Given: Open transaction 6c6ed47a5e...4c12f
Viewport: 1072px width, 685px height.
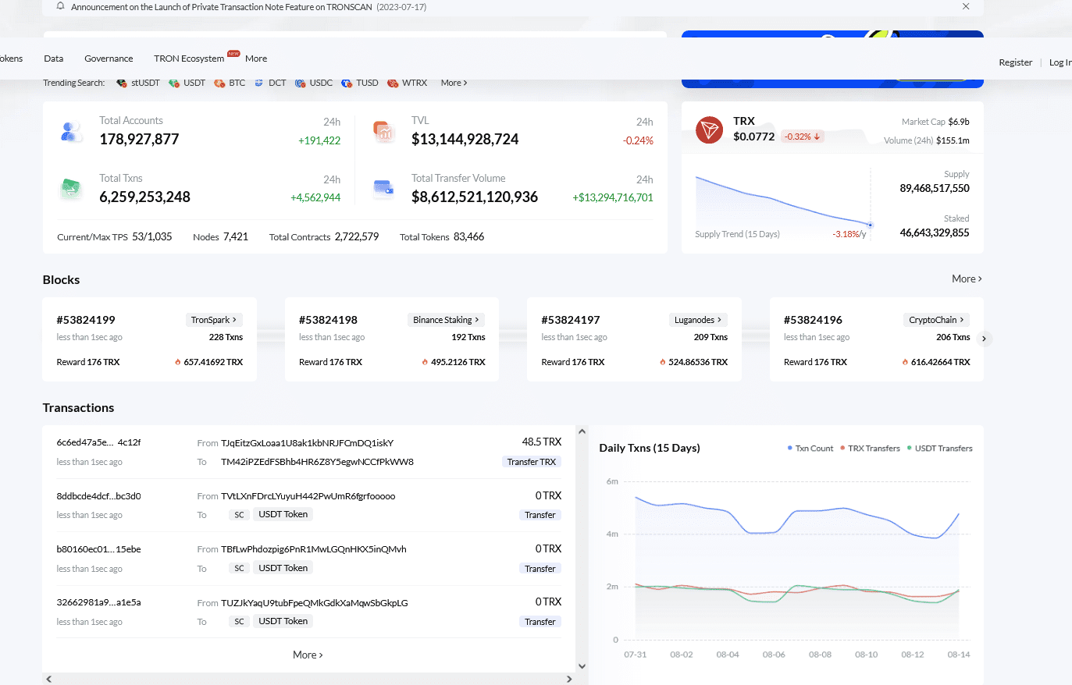Looking at the screenshot, I should 98,442.
